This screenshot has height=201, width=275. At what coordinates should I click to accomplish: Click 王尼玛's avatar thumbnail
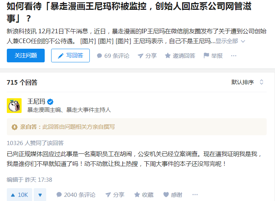[x=14, y=105]
